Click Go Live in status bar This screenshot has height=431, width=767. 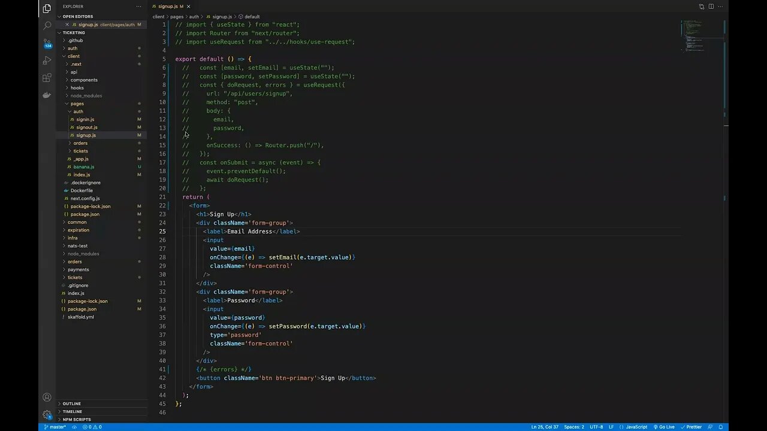click(x=663, y=427)
